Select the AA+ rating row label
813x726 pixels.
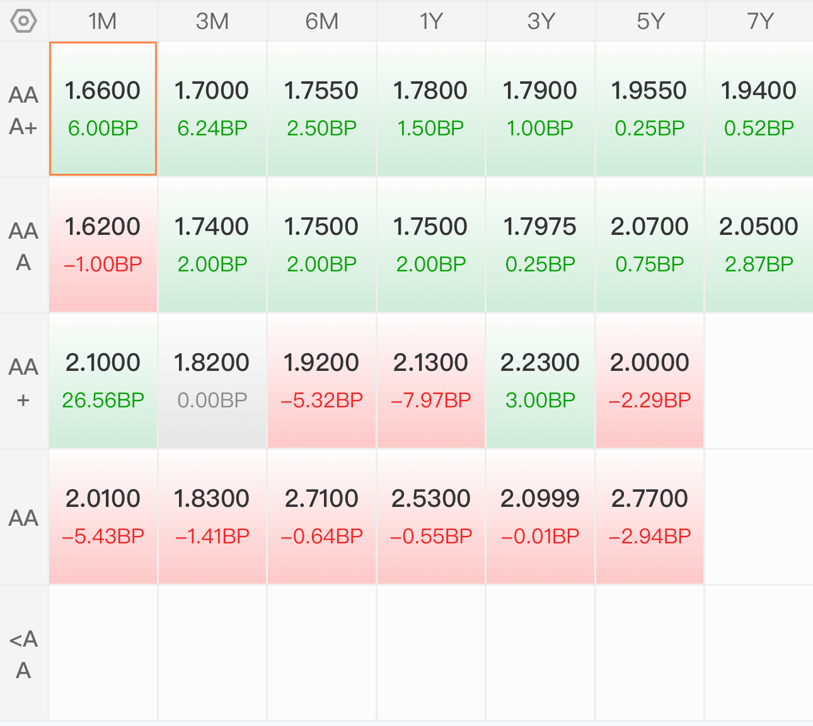(x=23, y=382)
